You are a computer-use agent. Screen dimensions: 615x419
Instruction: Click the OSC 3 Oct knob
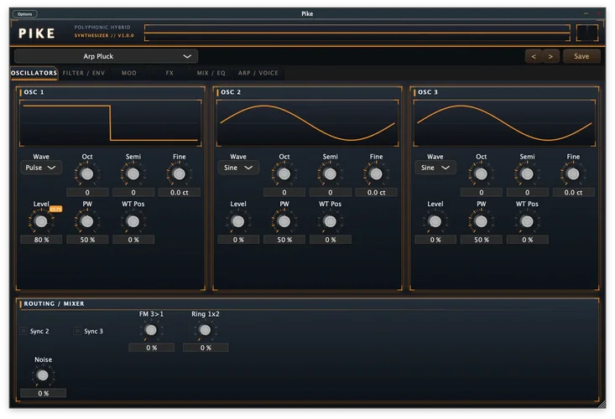pos(482,173)
